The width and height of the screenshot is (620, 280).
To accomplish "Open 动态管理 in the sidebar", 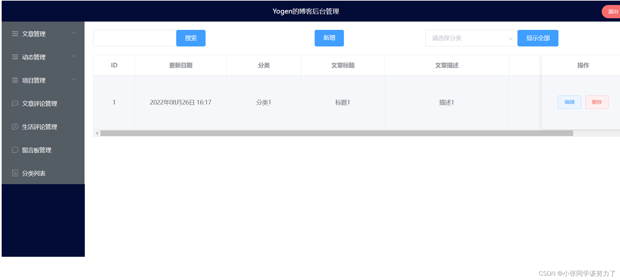I will [43, 57].
